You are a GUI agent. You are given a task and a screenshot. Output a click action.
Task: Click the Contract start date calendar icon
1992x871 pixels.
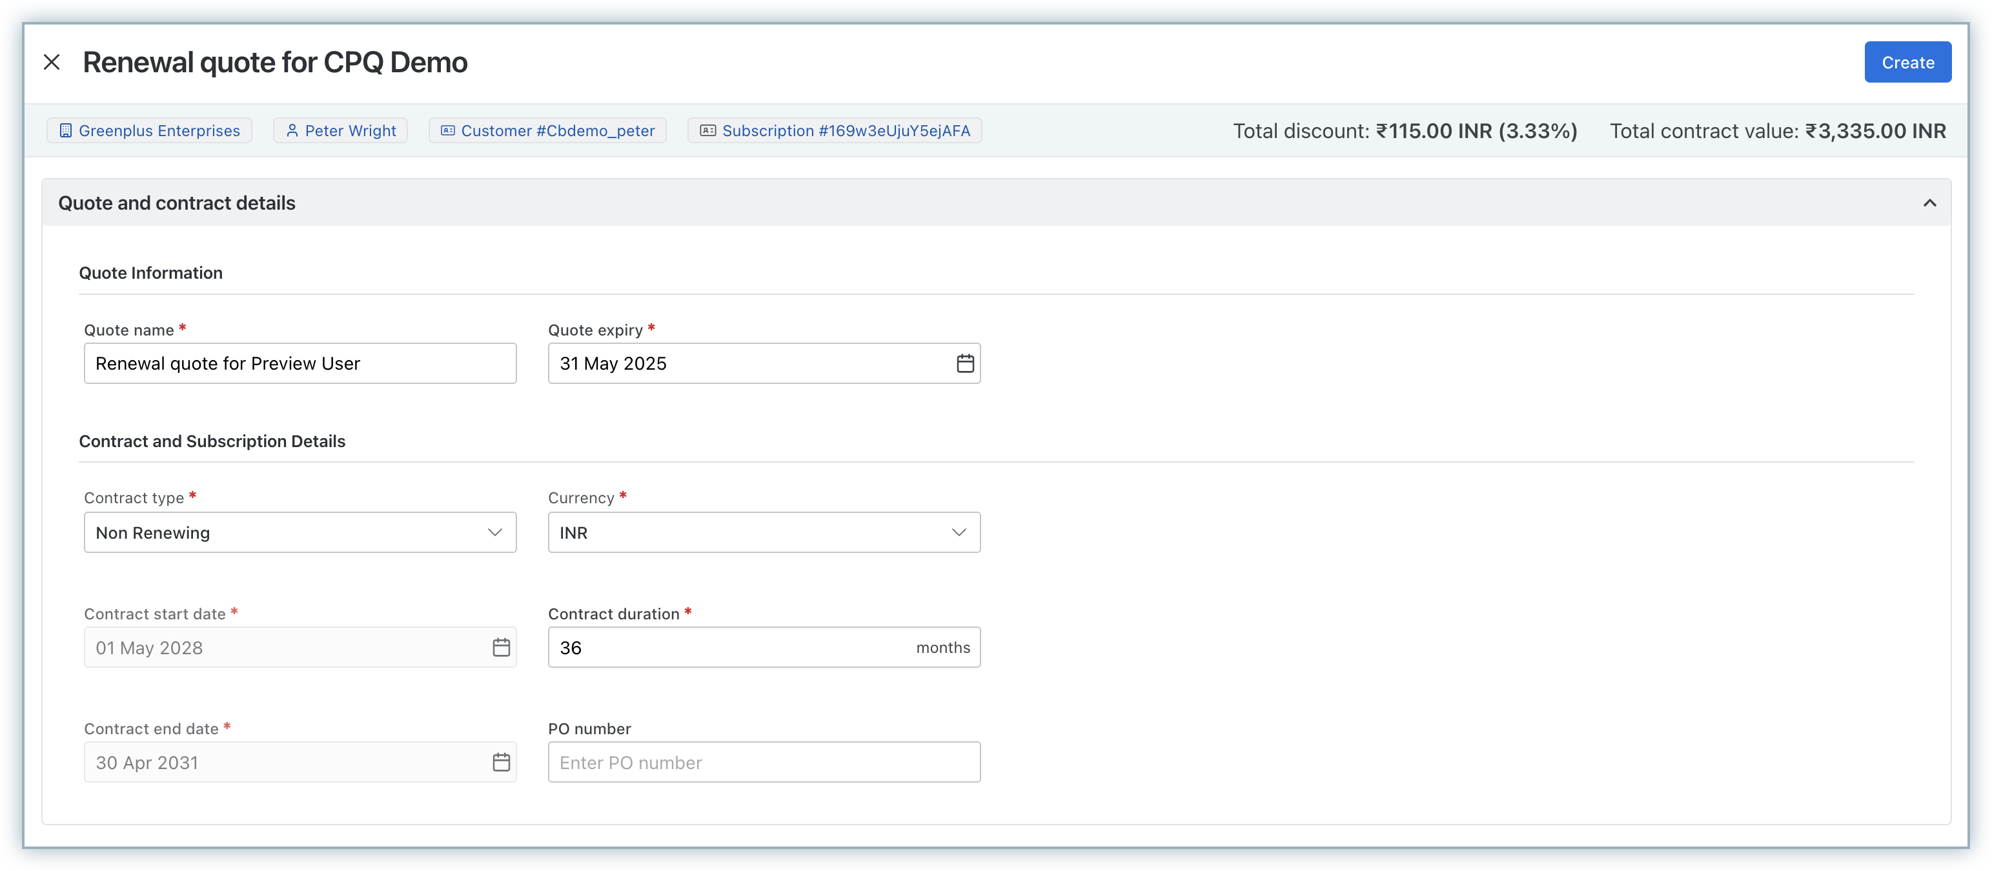501,648
